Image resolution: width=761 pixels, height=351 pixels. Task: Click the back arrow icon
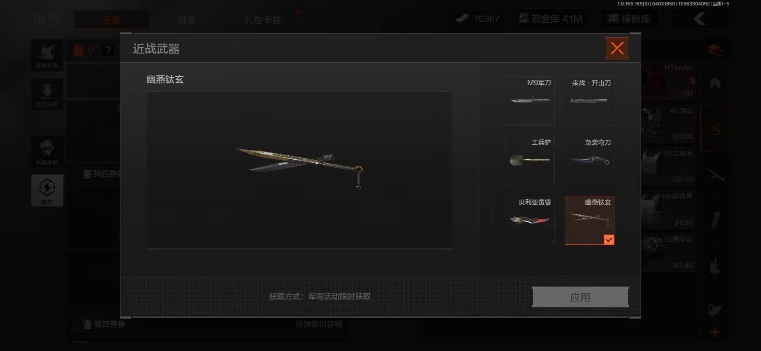pyautogui.click(x=699, y=19)
